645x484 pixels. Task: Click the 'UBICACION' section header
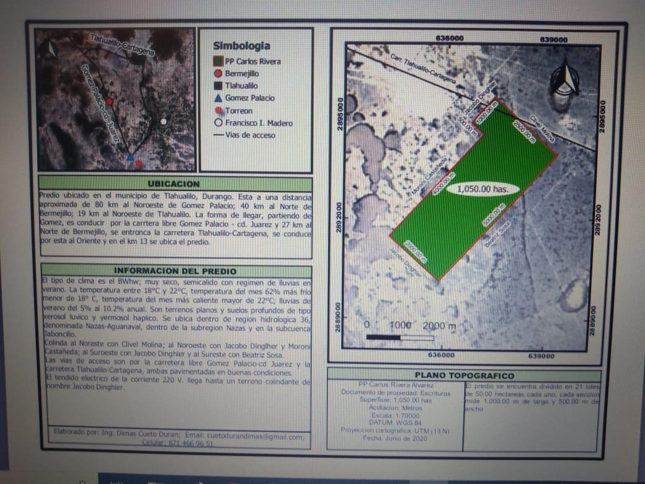[174, 184]
